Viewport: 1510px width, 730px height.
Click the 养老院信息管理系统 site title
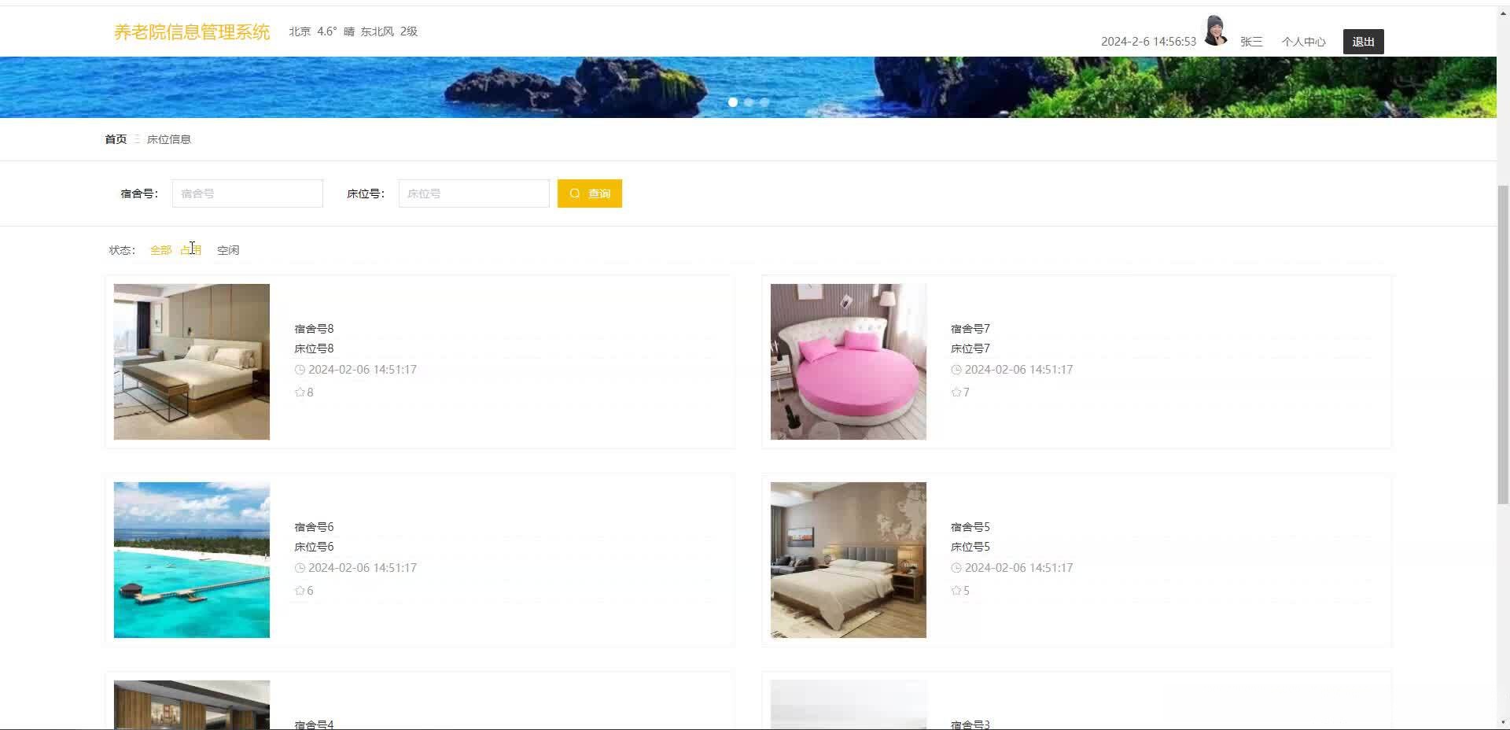pos(192,32)
